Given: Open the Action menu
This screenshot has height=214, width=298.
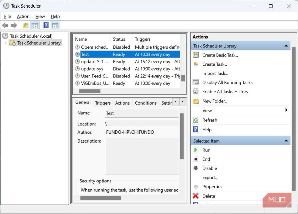Looking at the screenshot, I should tap(23, 16).
